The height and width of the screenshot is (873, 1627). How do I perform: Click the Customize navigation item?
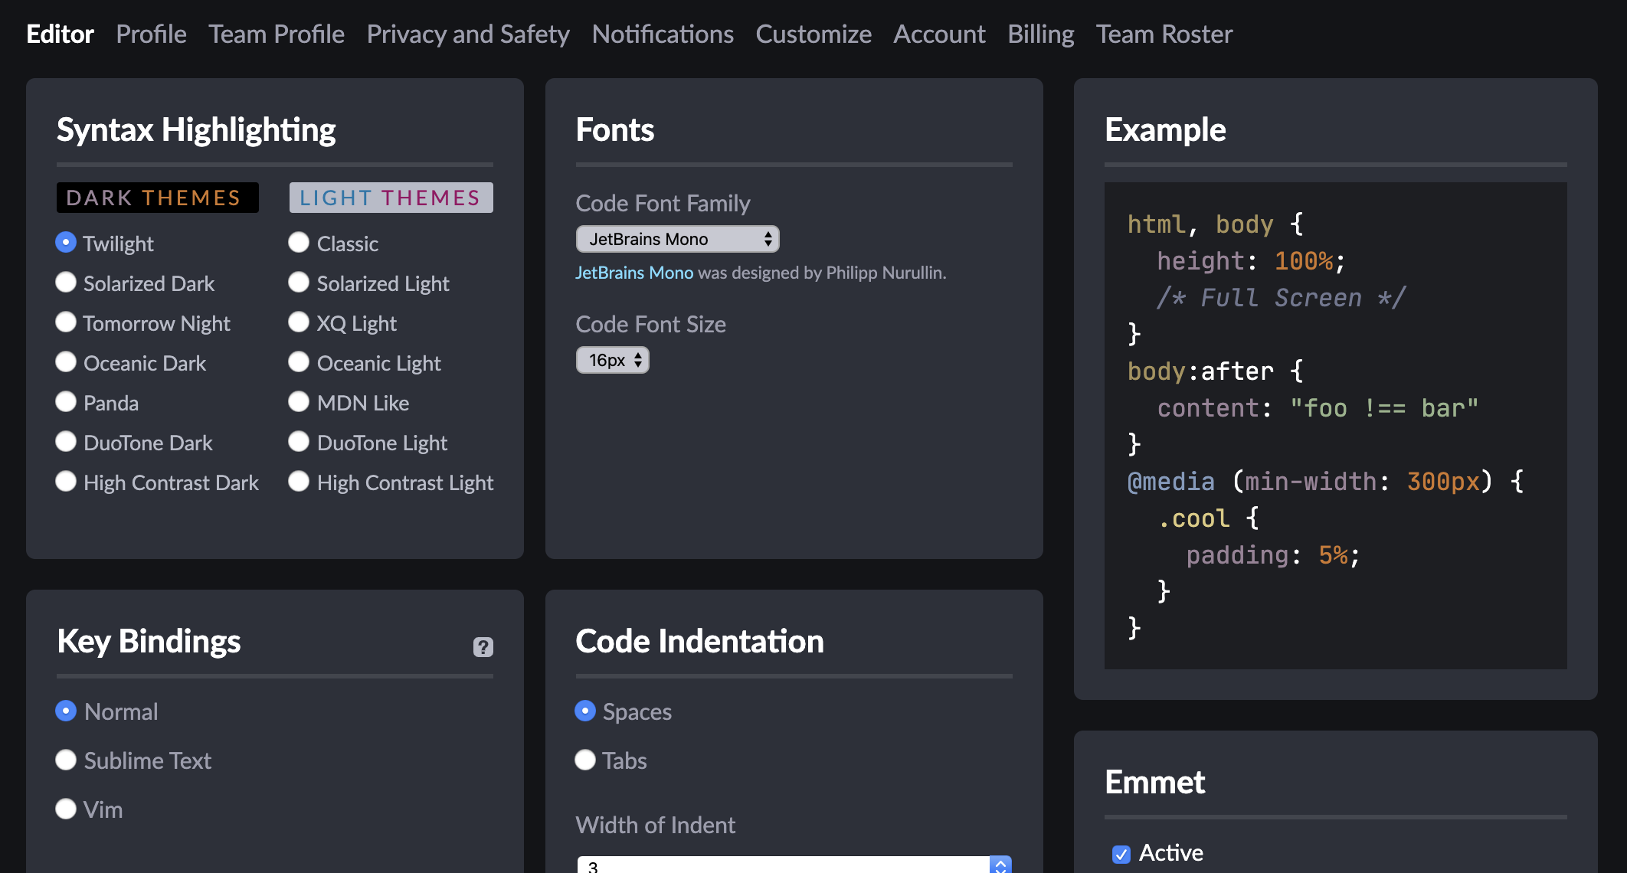coord(813,34)
